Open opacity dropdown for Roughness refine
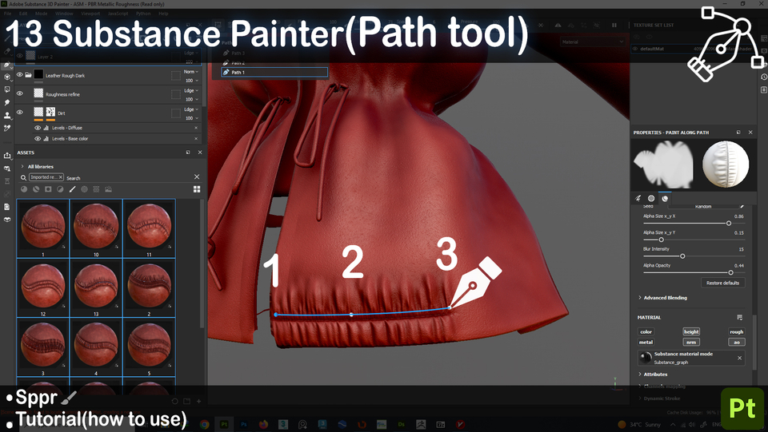This screenshot has height=432, width=768. click(191, 99)
